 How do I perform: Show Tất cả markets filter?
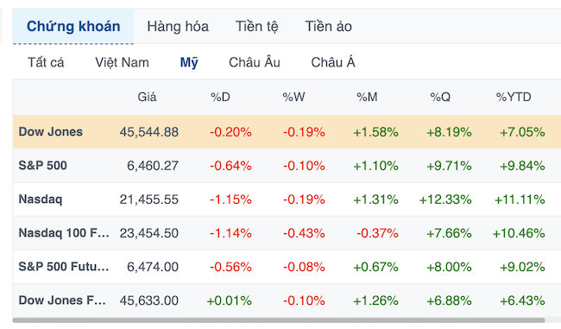[46, 62]
